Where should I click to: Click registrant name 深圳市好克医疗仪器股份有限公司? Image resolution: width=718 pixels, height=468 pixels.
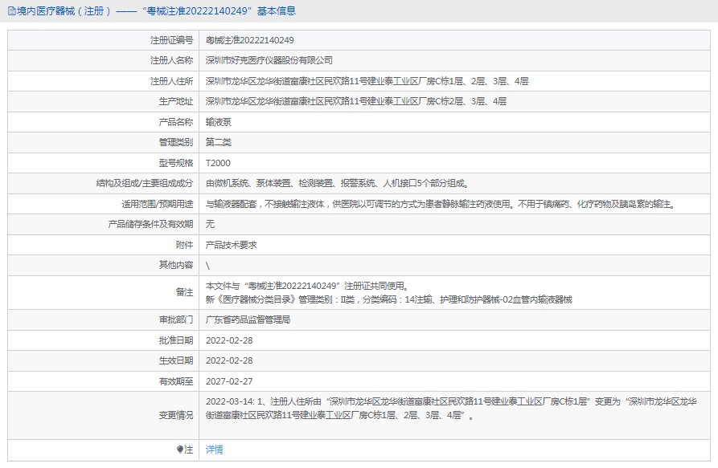(x=269, y=60)
